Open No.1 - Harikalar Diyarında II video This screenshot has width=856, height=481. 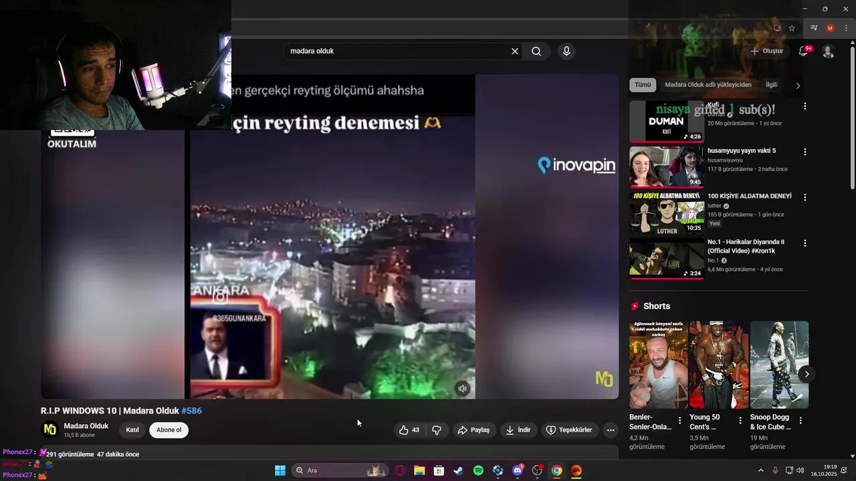pos(746,247)
